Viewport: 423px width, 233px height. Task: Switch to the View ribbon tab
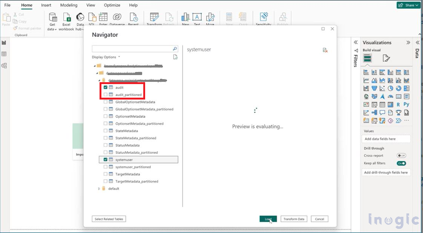(x=90, y=5)
